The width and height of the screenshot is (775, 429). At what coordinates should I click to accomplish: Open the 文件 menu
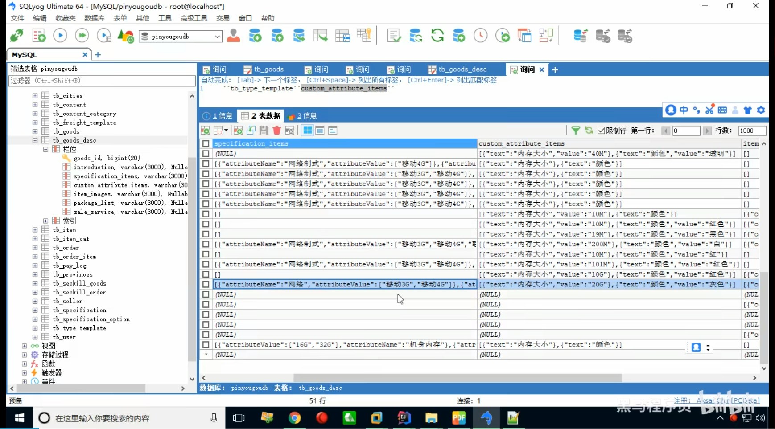point(17,18)
